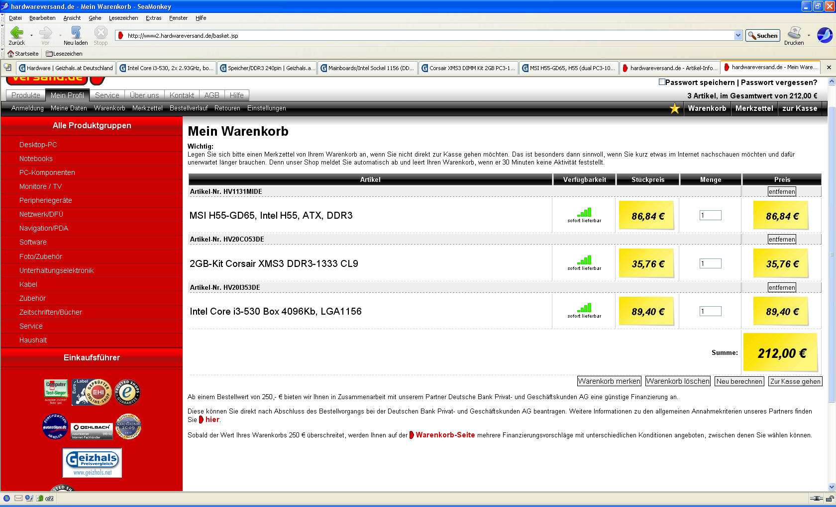Click the Suchen search button
Viewport: 836px width, 507px height.
tap(762, 35)
